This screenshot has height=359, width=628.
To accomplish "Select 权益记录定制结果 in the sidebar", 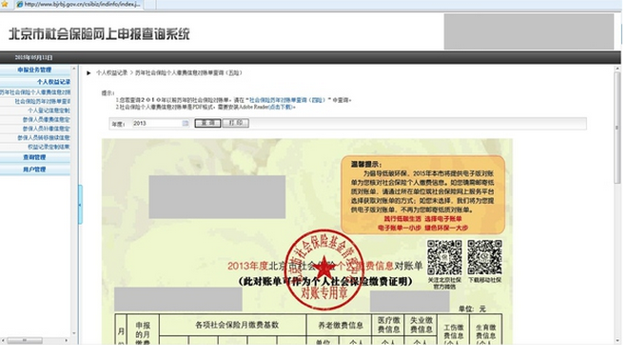I will 49,147.
